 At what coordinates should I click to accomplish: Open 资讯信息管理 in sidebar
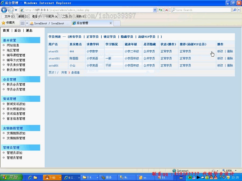click(16, 114)
